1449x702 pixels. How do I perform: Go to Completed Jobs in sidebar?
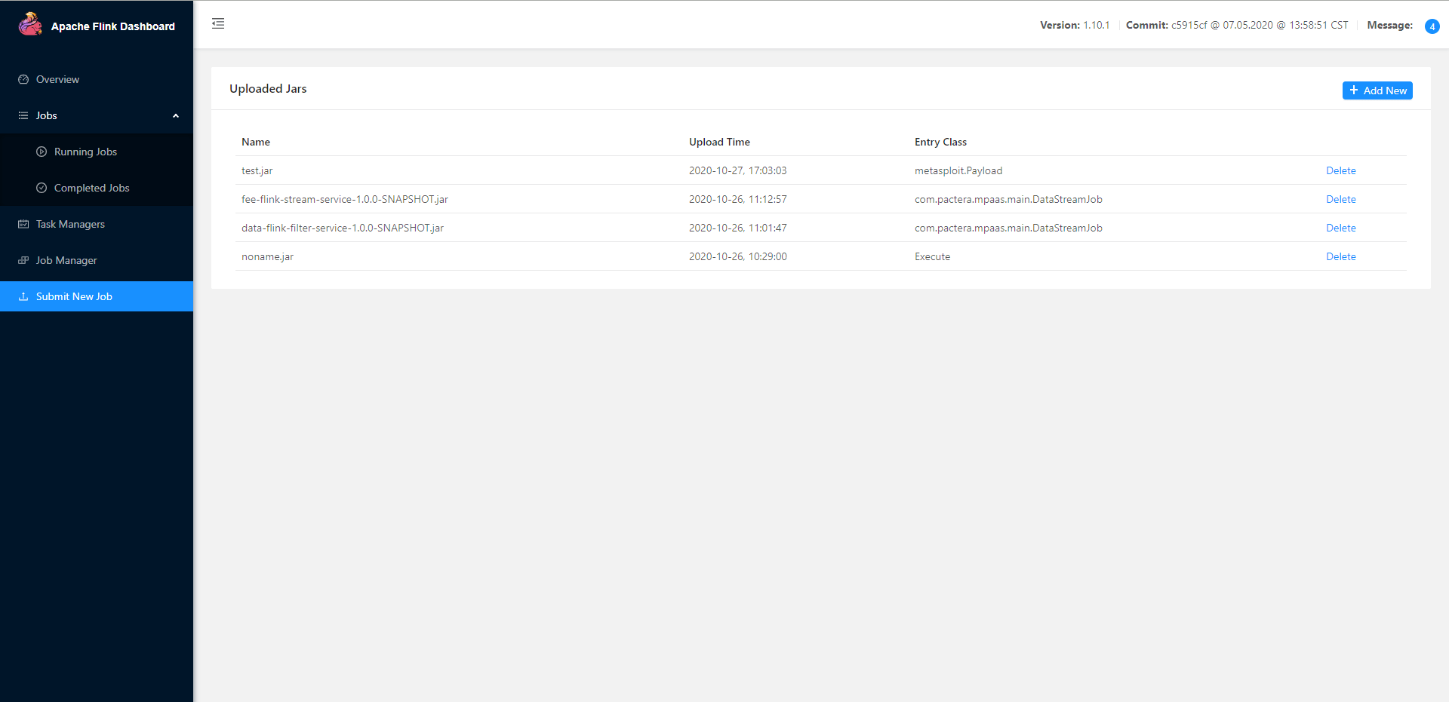click(91, 188)
